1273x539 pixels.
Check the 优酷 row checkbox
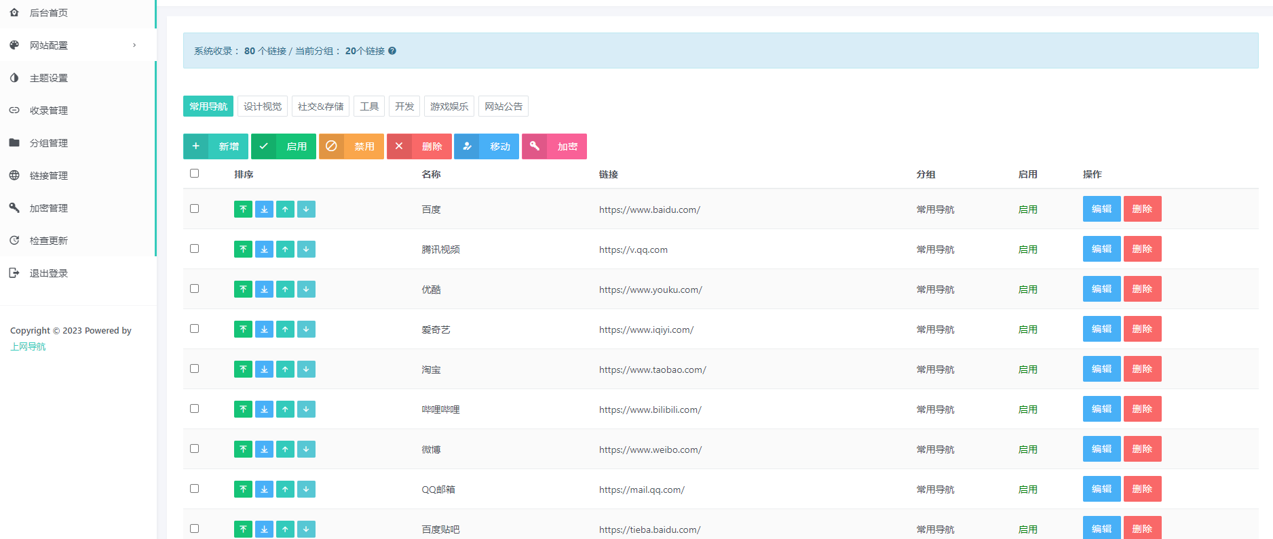(x=195, y=289)
